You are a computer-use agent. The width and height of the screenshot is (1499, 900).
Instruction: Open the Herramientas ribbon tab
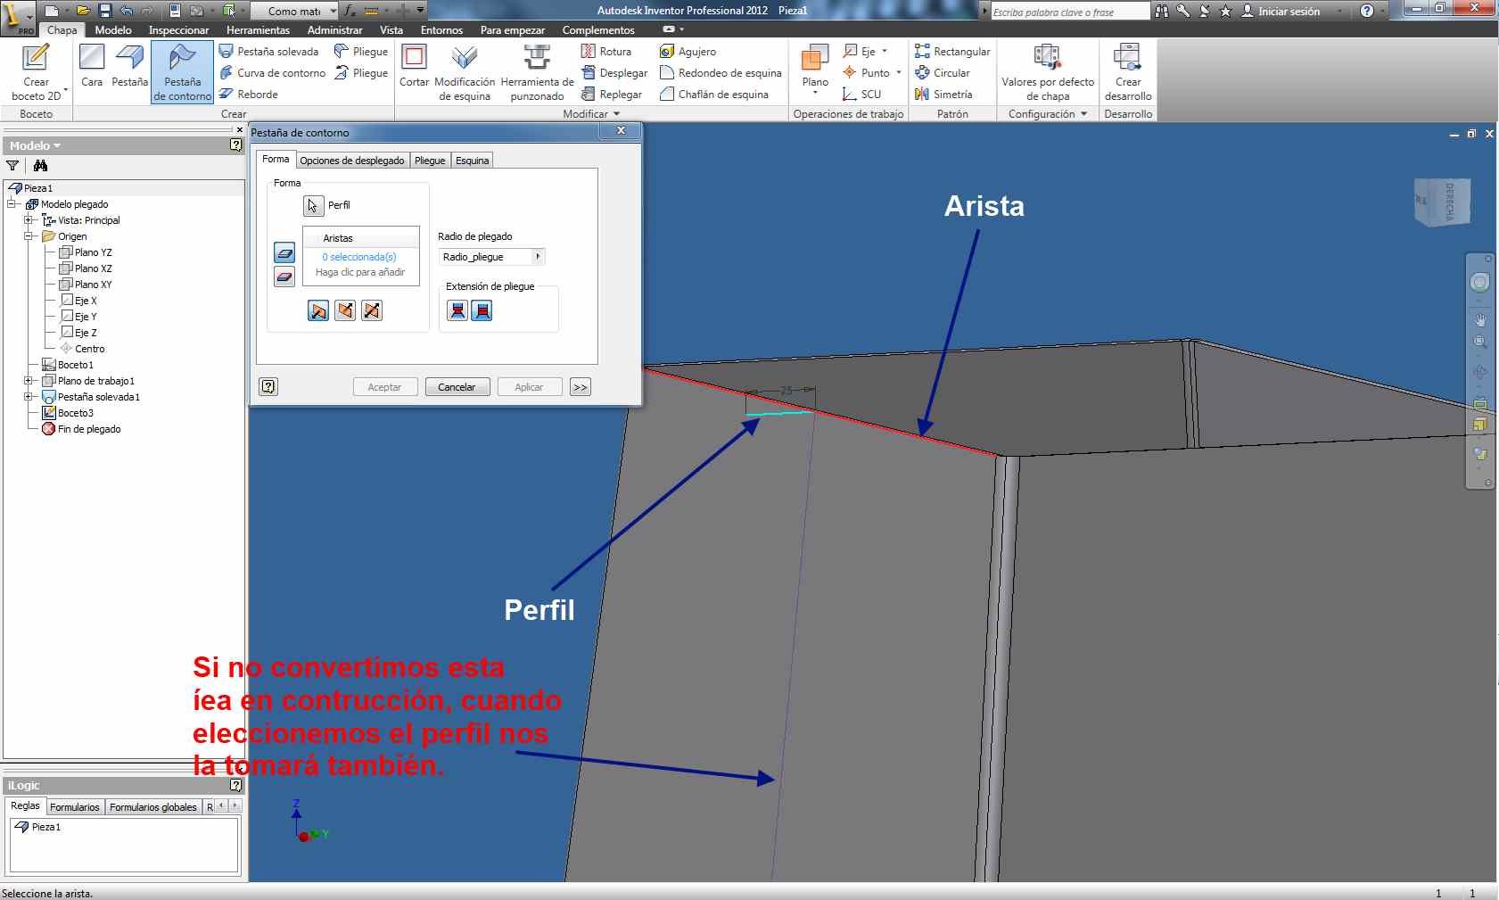coord(258,30)
